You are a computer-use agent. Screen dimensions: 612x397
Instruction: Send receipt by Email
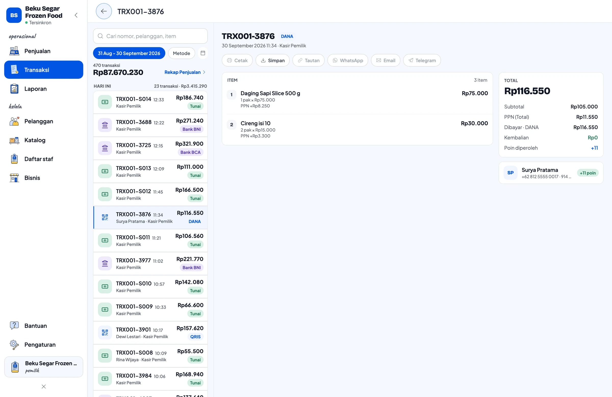tap(385, 60)
